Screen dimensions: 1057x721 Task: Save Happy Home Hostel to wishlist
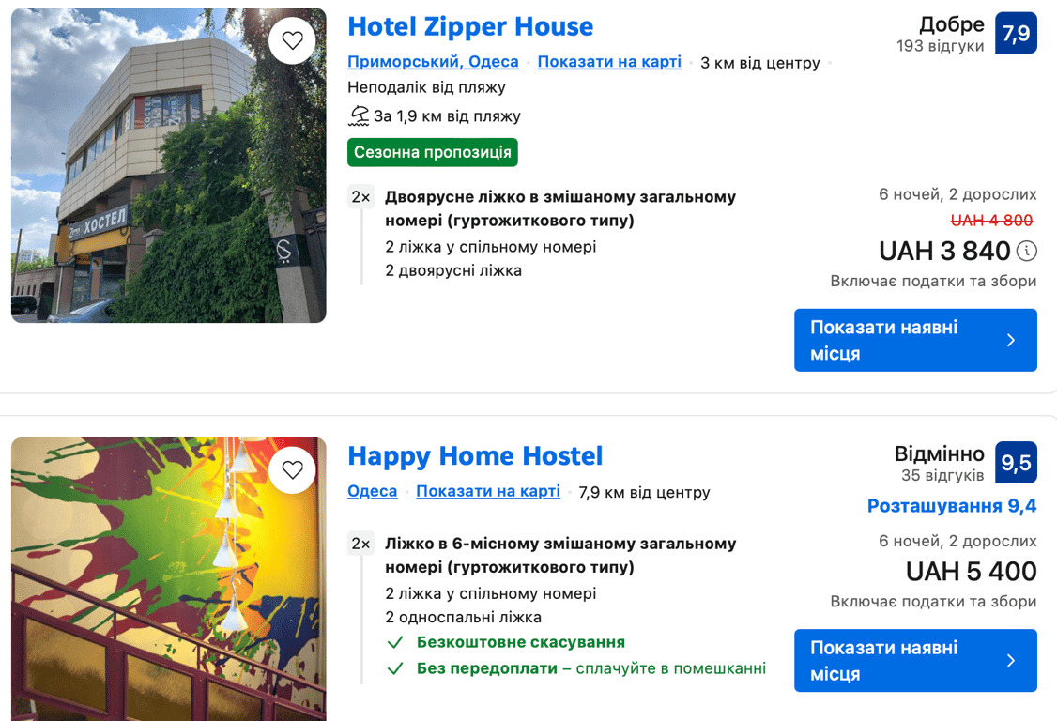(x=293, y=469)
